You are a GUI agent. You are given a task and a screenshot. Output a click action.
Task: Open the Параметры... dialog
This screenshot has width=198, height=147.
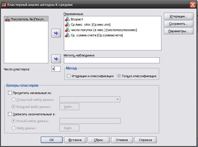pyautogui.click(x=178, y=31)
